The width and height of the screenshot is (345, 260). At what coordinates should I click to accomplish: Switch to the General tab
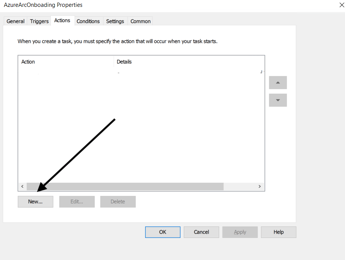point(16,21)
